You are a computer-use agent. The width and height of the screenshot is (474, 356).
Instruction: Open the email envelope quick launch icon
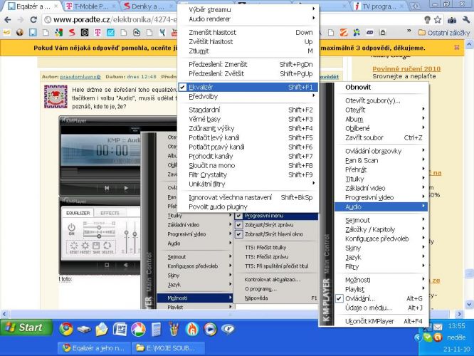tap(102, 329)
